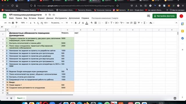The image size is (186, 104).
Task: Select column C header
Action: click(67, 30)
